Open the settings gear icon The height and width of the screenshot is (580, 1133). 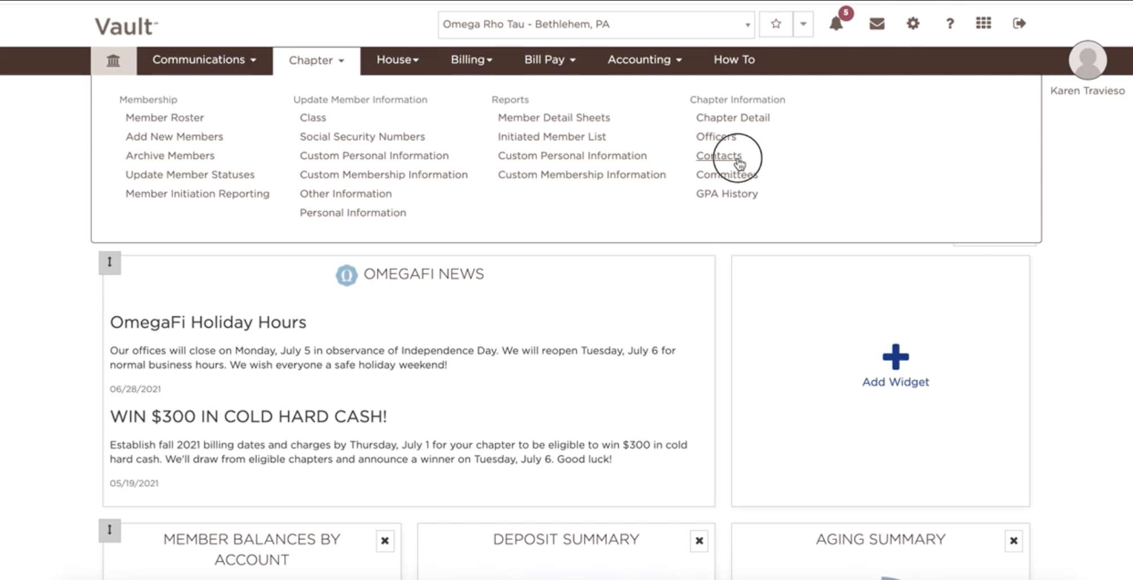point(913,24)
